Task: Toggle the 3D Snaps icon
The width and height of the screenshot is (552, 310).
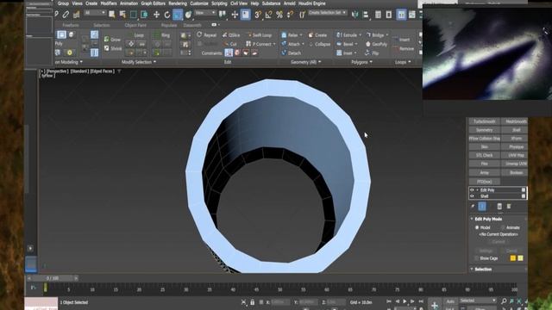Action: point(258,15)
